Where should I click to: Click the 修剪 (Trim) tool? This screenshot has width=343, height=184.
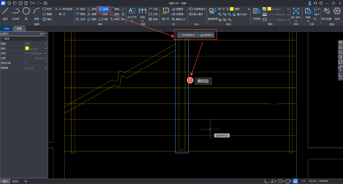[x=104, y=9]
